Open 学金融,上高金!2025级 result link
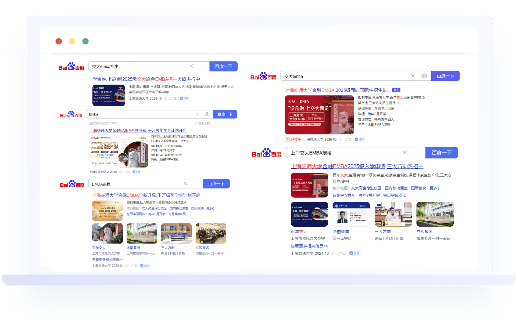Viewport: 516px width, 319px height. tap(146, 79)
